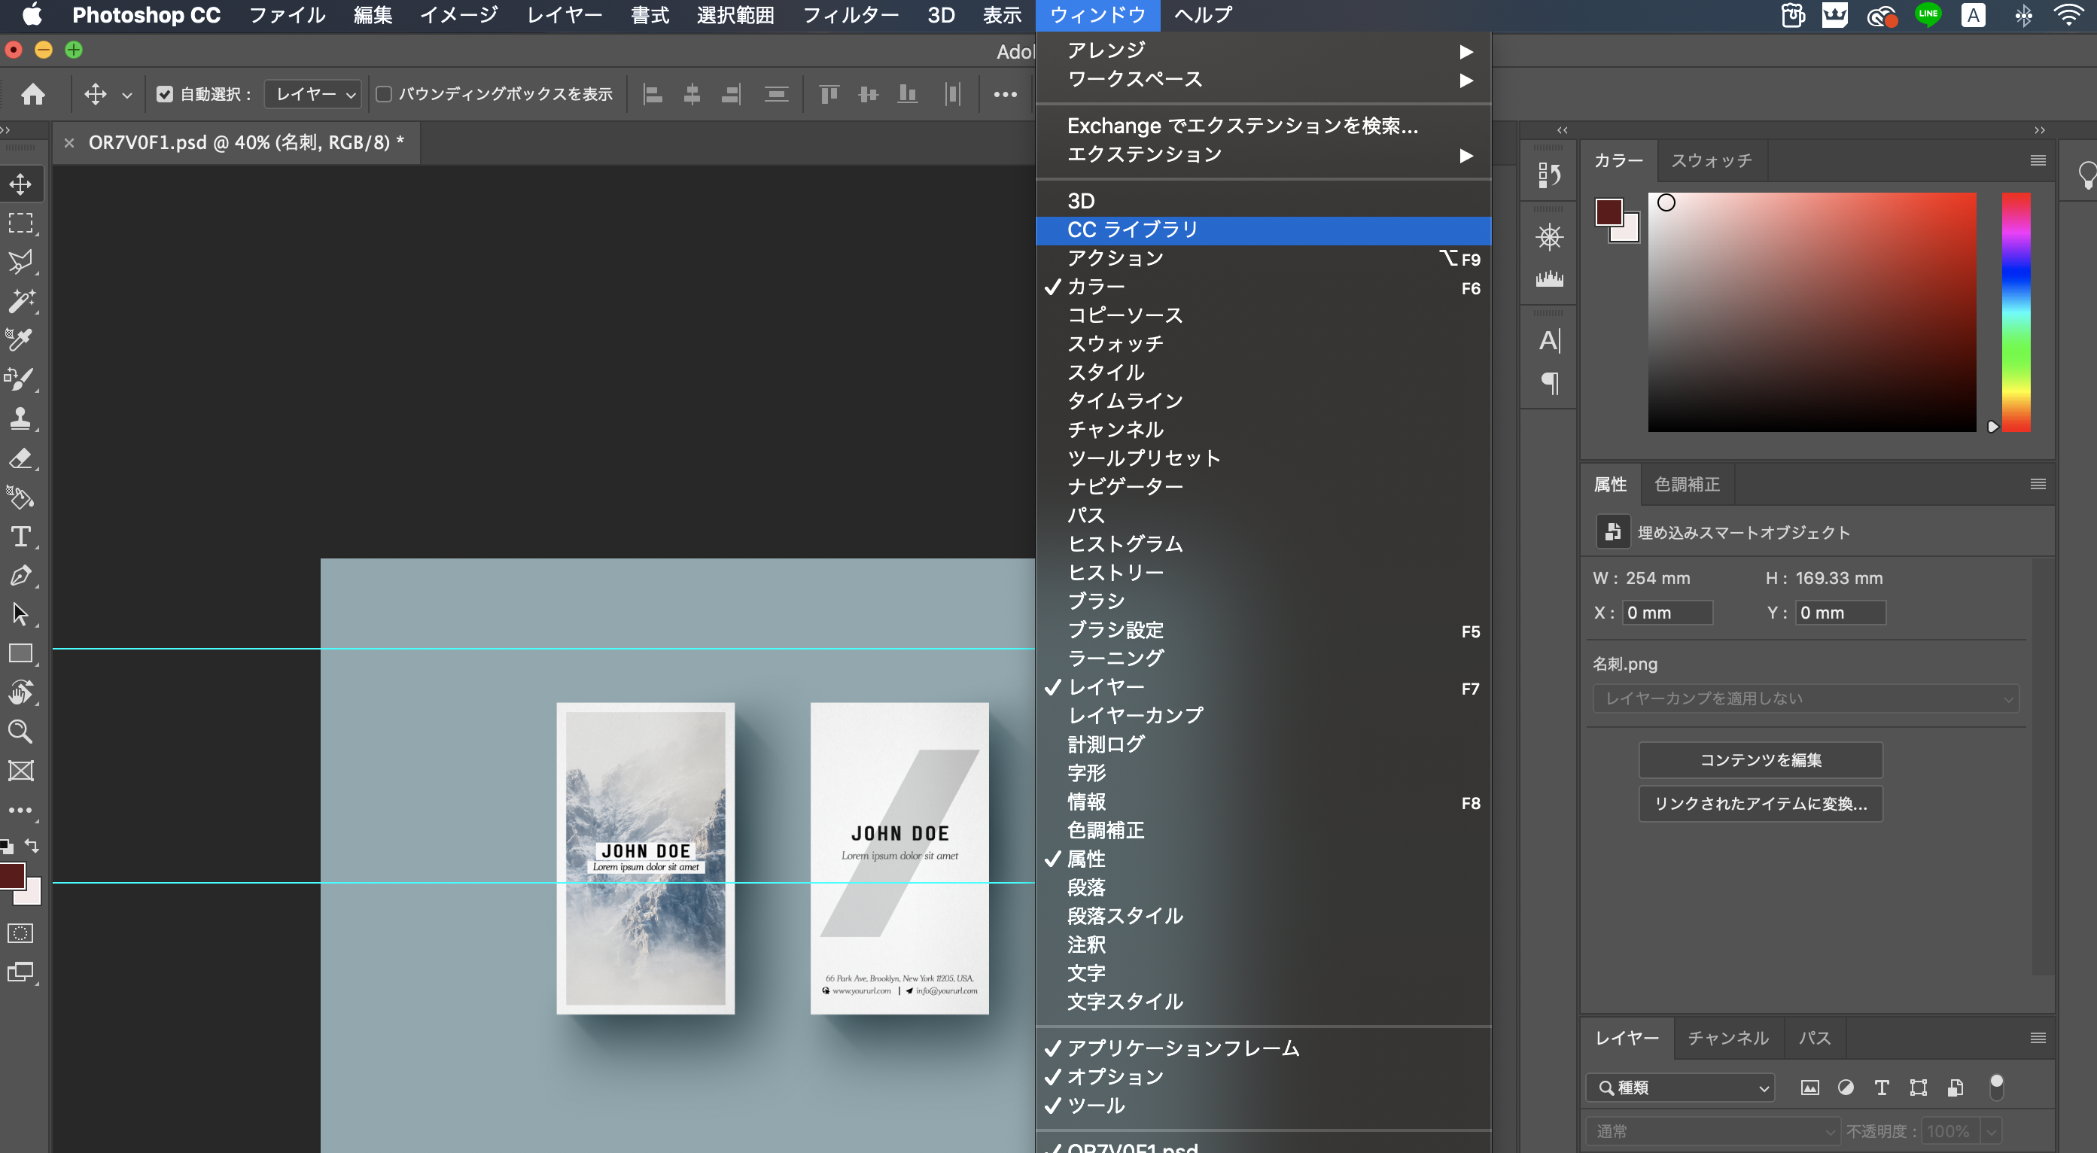Switch to the スウォッチ tab
The height and width of the screenshot is (1153, 2097).
tap(1711, 160)
